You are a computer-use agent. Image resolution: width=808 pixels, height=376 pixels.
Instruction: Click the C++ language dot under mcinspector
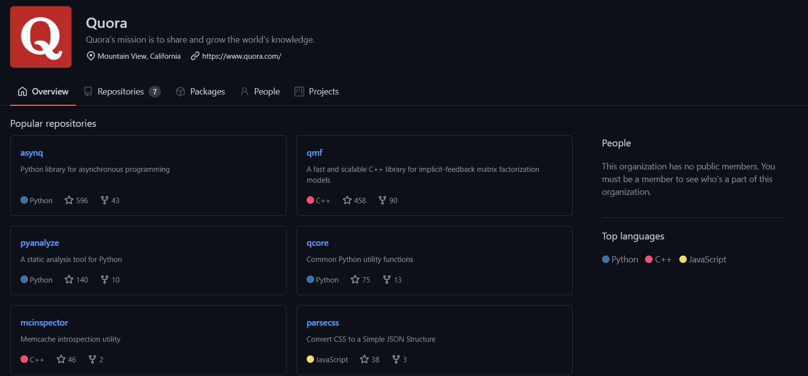(23, 359)
